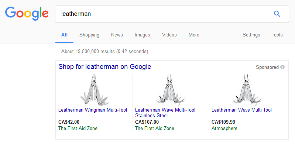Open the Leatherman Wingman product image
The height and width of the screenshot is (144, 295).
(x=94, y=89)
